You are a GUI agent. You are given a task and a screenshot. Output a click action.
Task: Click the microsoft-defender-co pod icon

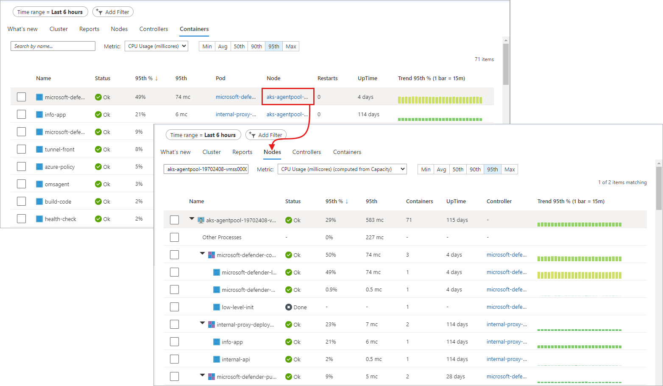click(x=212, y=255)
